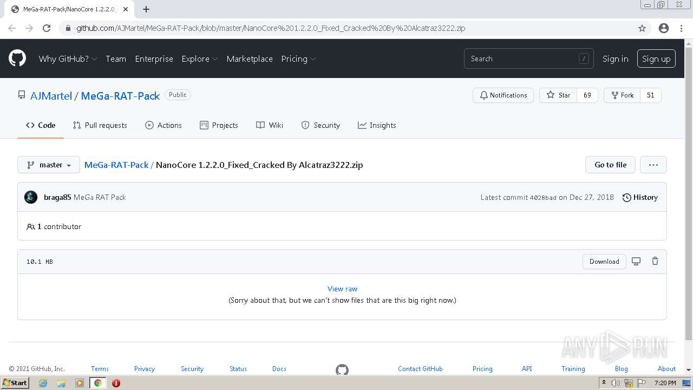
Task: Open Status footer link
Action: click(x=238, y=369)
